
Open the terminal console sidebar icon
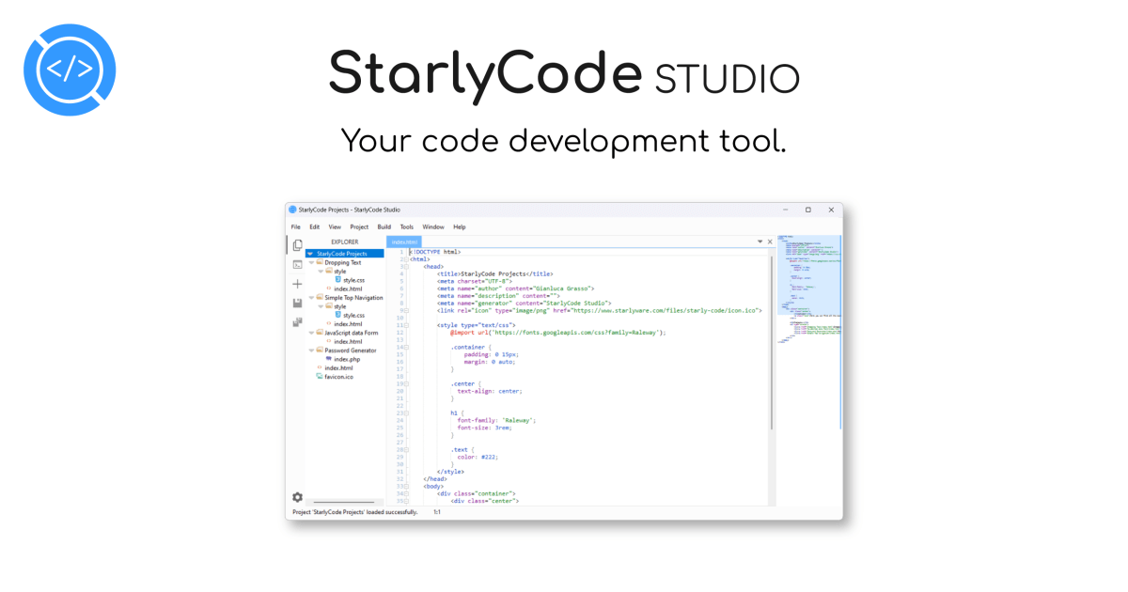click(297, 265)
